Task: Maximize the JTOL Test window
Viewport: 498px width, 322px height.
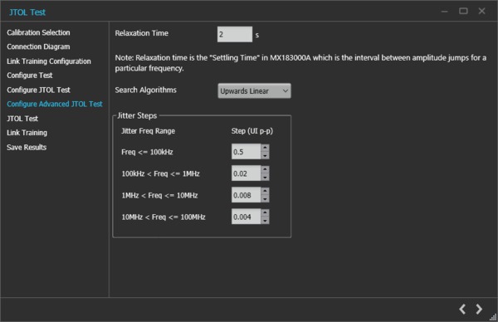Action: pyautogui.click(x=463, y=11)
